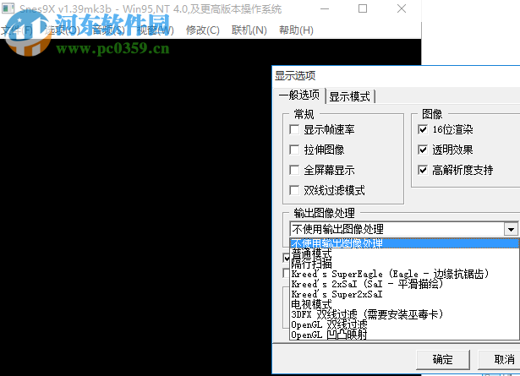
Task: Select OpenGL 凹凸映射 option
Action: coord(404,335)
